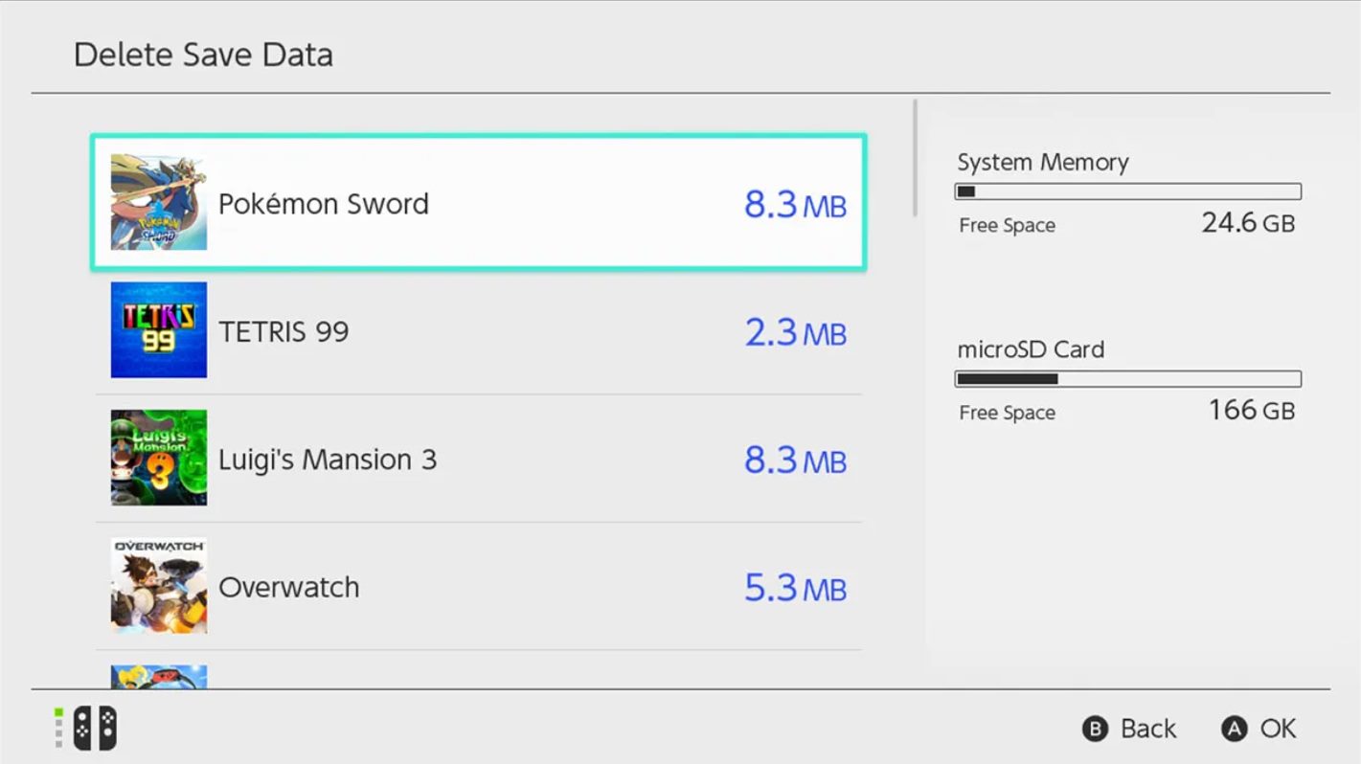Click the microSD Card label
This screenshot has width=1361, height=764.
(1031, 349)
